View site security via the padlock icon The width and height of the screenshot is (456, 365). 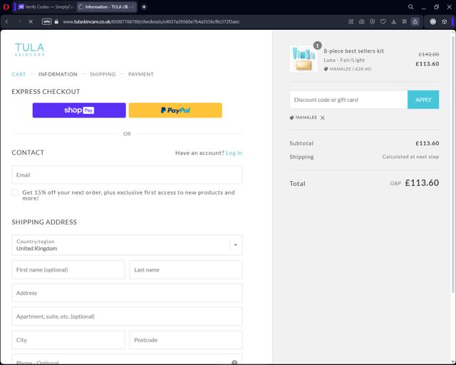pyautogui.click(x=56, y=21)
